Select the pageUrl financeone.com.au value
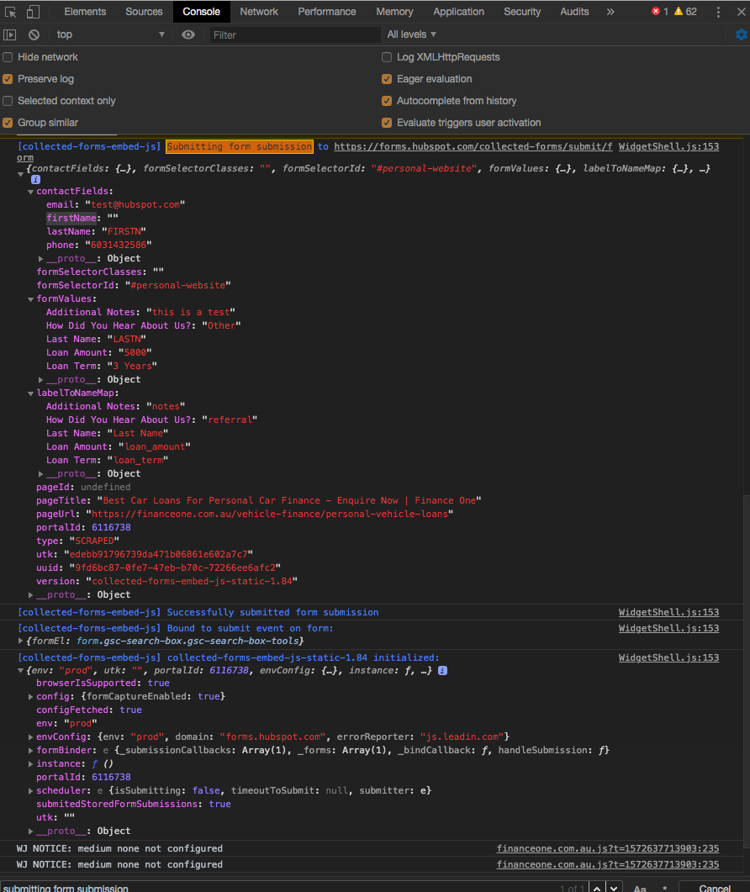This screenshot has height=892, width=750. click(270, 515)
